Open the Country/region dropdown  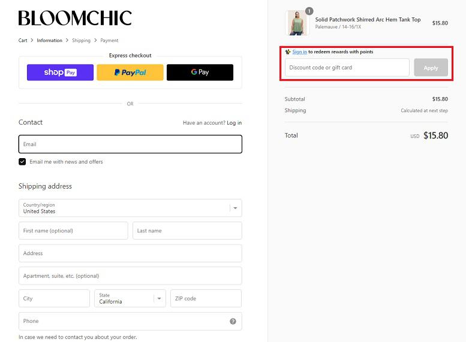point(130,208)
